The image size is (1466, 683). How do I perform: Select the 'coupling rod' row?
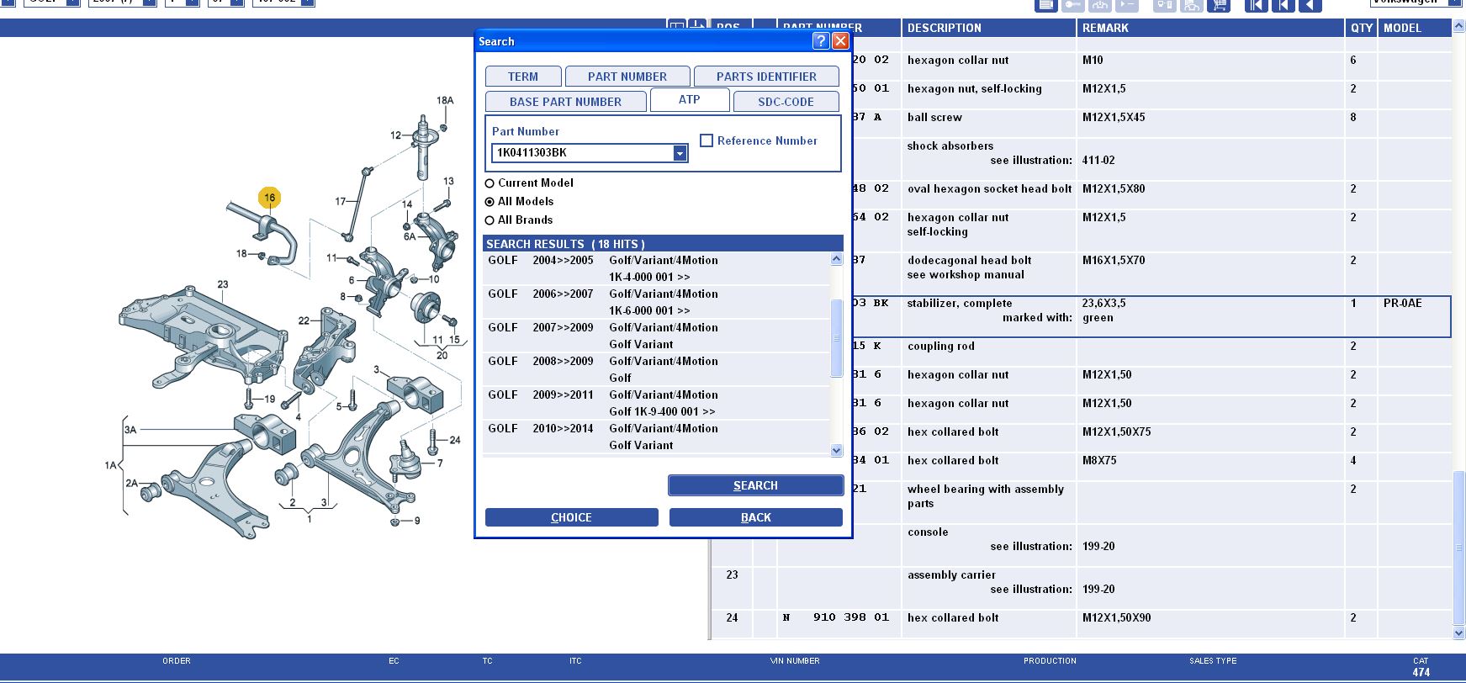pos(1082,352)
